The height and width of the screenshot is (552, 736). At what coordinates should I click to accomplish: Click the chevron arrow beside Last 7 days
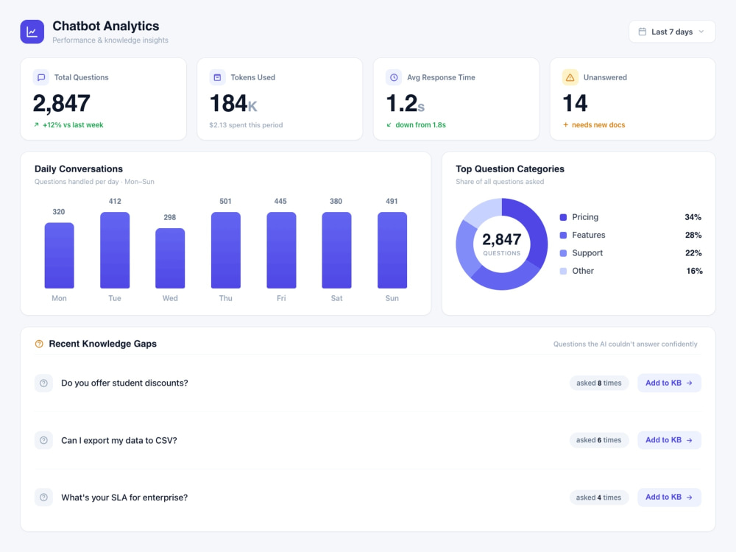(x=701, y=32)
